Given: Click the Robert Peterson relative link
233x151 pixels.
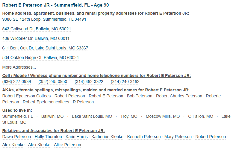Looking at the screenshot, I should point(211,137).
